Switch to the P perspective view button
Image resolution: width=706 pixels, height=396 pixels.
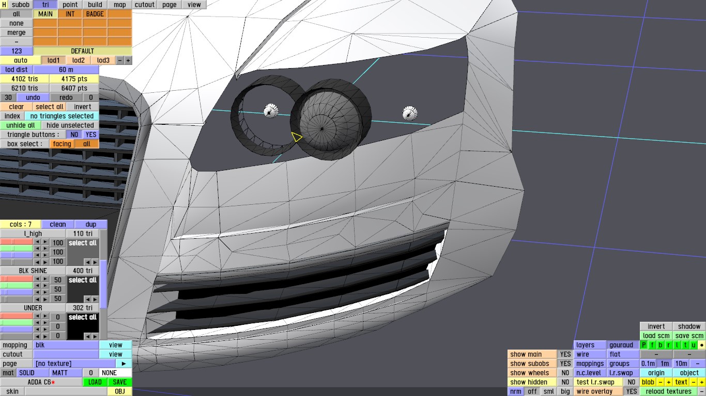coord(644,345)
